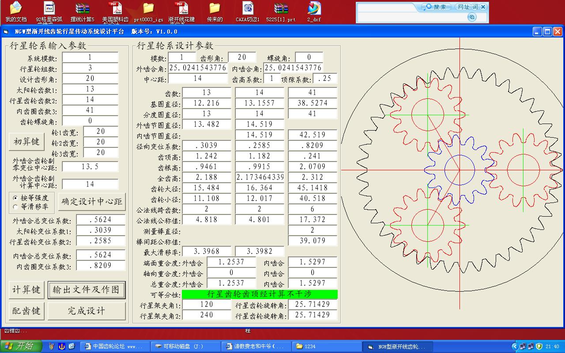The width and height of the screenshot is (565, 353).
Task: Click the clock showing 21:40
Action: 553,347
